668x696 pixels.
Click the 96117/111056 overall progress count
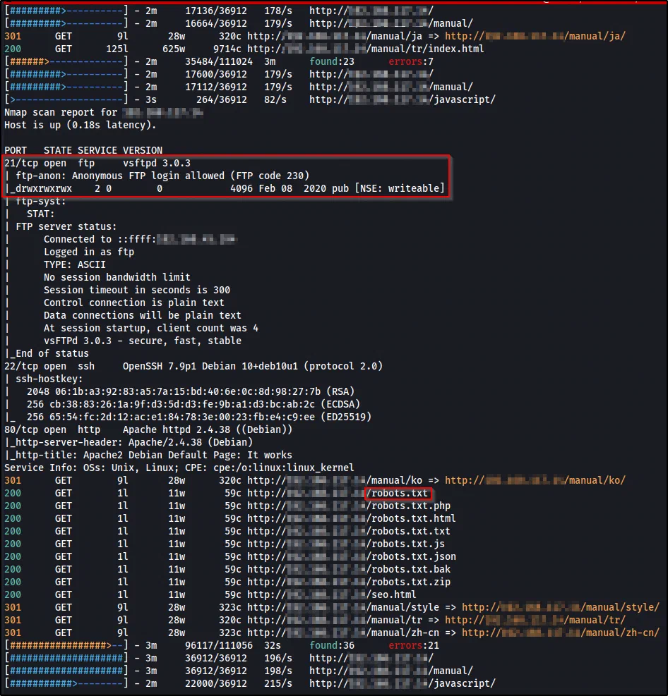(x=219, y=645)
